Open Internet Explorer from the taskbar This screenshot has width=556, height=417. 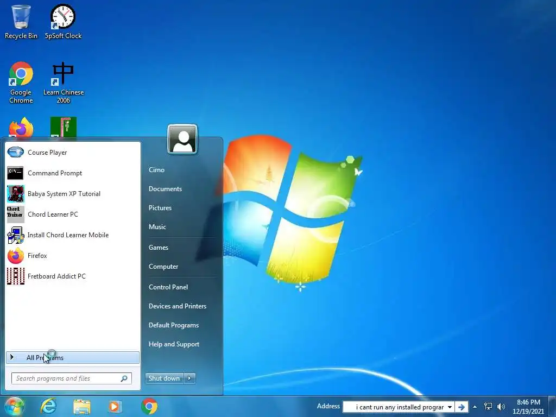[48, 406]
